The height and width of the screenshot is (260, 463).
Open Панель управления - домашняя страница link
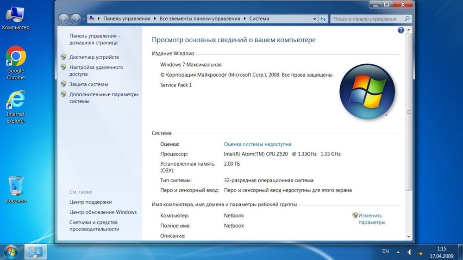pyautogui.click(x=94, y=39)
